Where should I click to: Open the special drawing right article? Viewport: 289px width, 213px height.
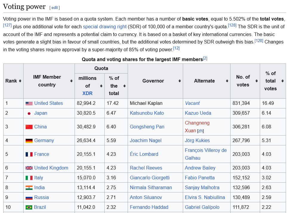click(105, 27)
